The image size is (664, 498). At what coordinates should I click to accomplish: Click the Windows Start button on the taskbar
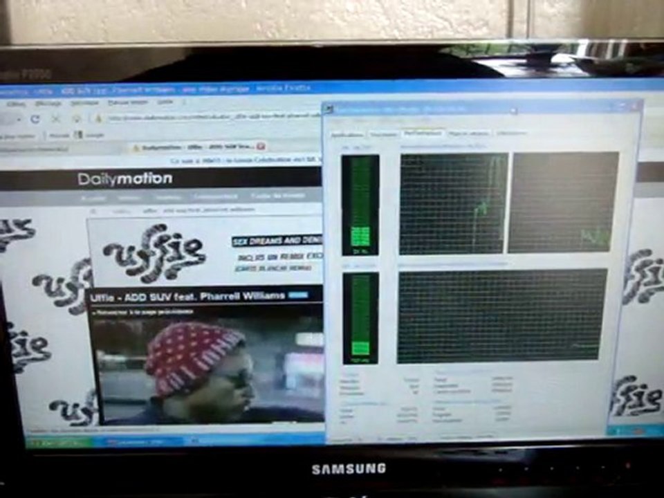58,442
